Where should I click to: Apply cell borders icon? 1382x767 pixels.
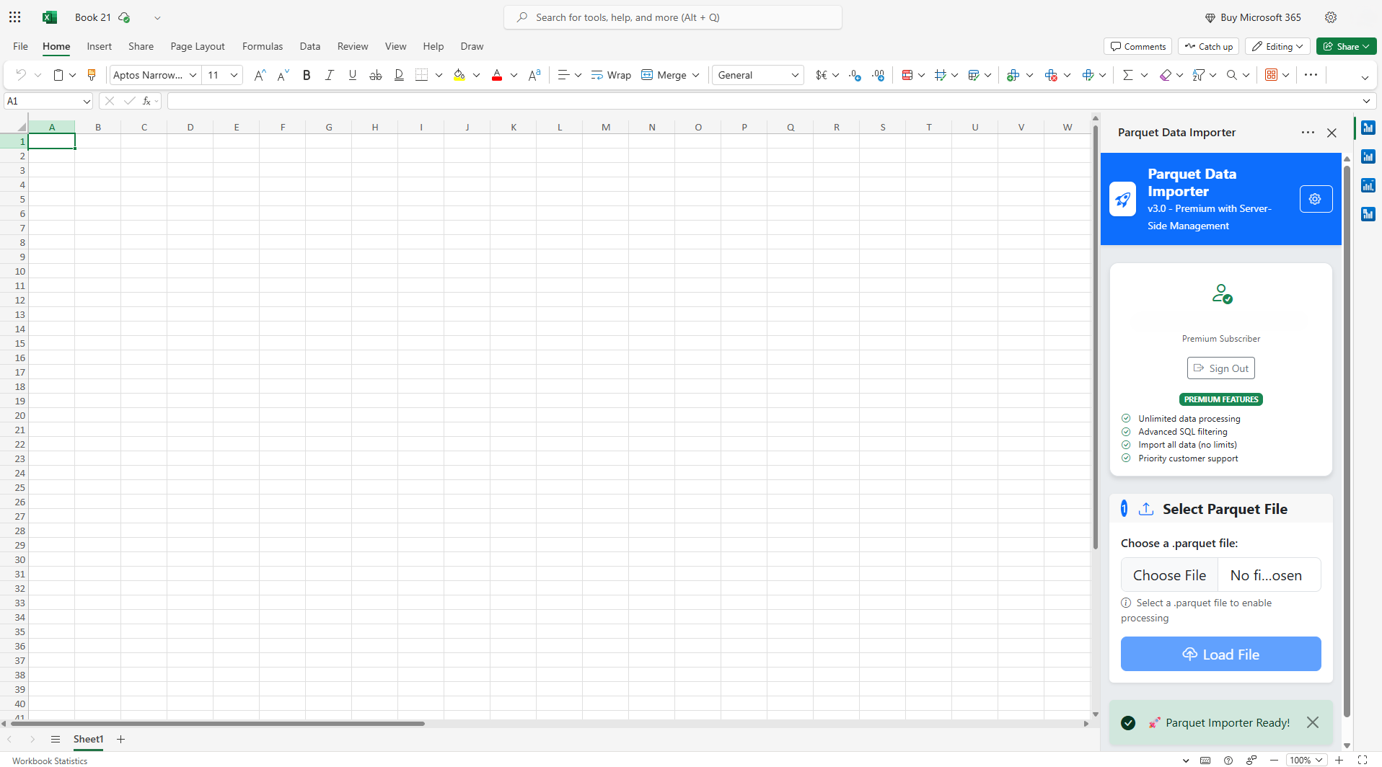[x=422, y=75]
